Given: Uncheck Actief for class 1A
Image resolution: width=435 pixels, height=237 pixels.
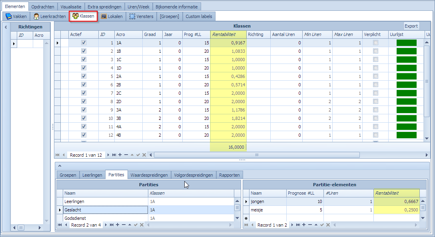Looking at the screenshot, I should [x=84, y=43].
